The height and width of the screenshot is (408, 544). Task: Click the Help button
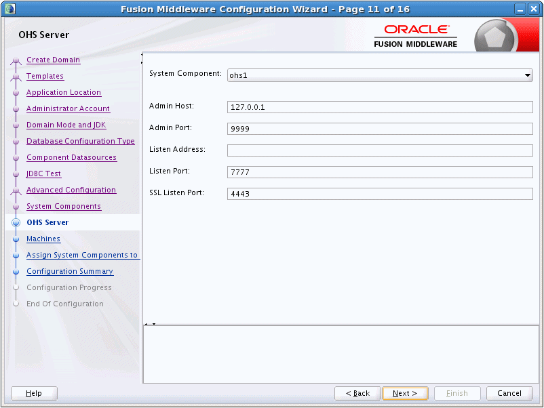point(34,394)
